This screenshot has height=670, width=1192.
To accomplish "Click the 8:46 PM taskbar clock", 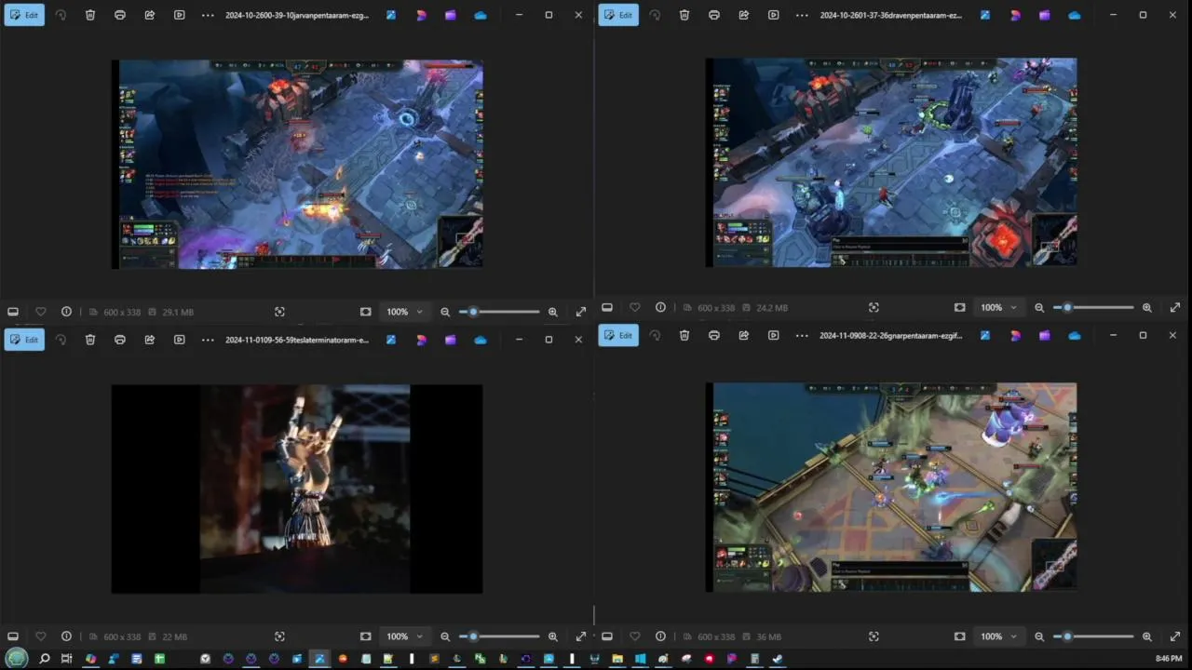I will click(1169, 659).
